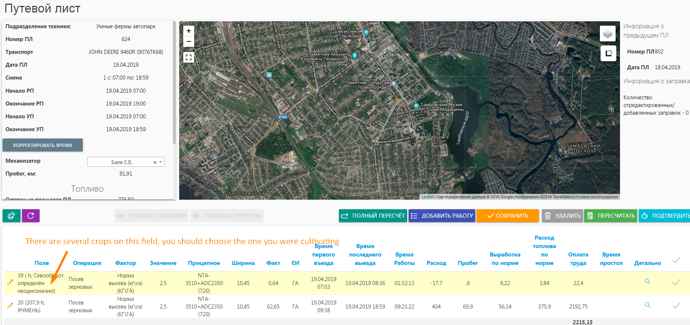Sort by Поле column header
This screenshot has width=690, height=325.
pyautogui.click(x=42, y=263)
